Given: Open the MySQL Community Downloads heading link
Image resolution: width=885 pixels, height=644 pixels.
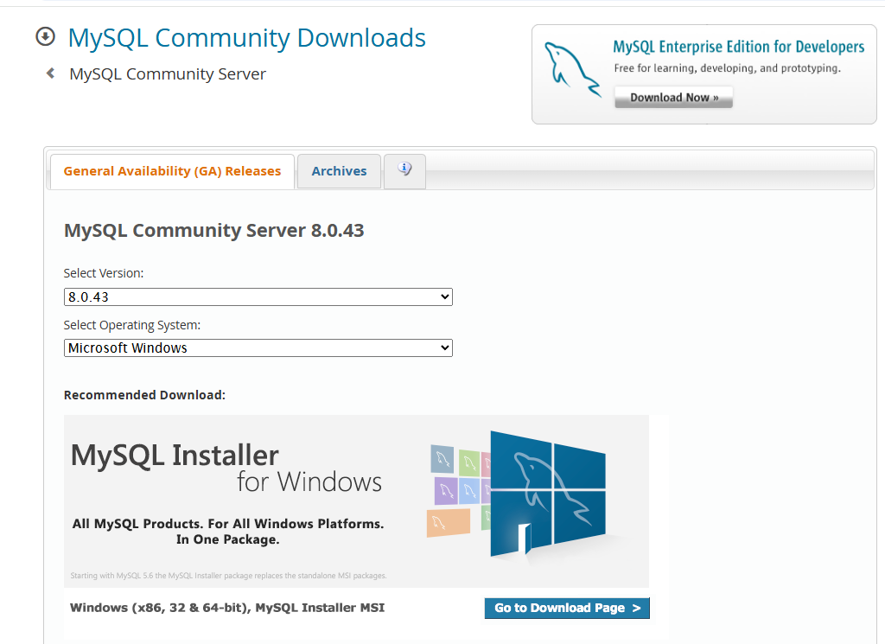Looking at the screenshot, I should tap(246, 38).
